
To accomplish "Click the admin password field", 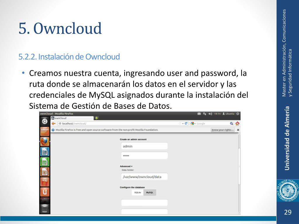I will [x=144, y=156].
